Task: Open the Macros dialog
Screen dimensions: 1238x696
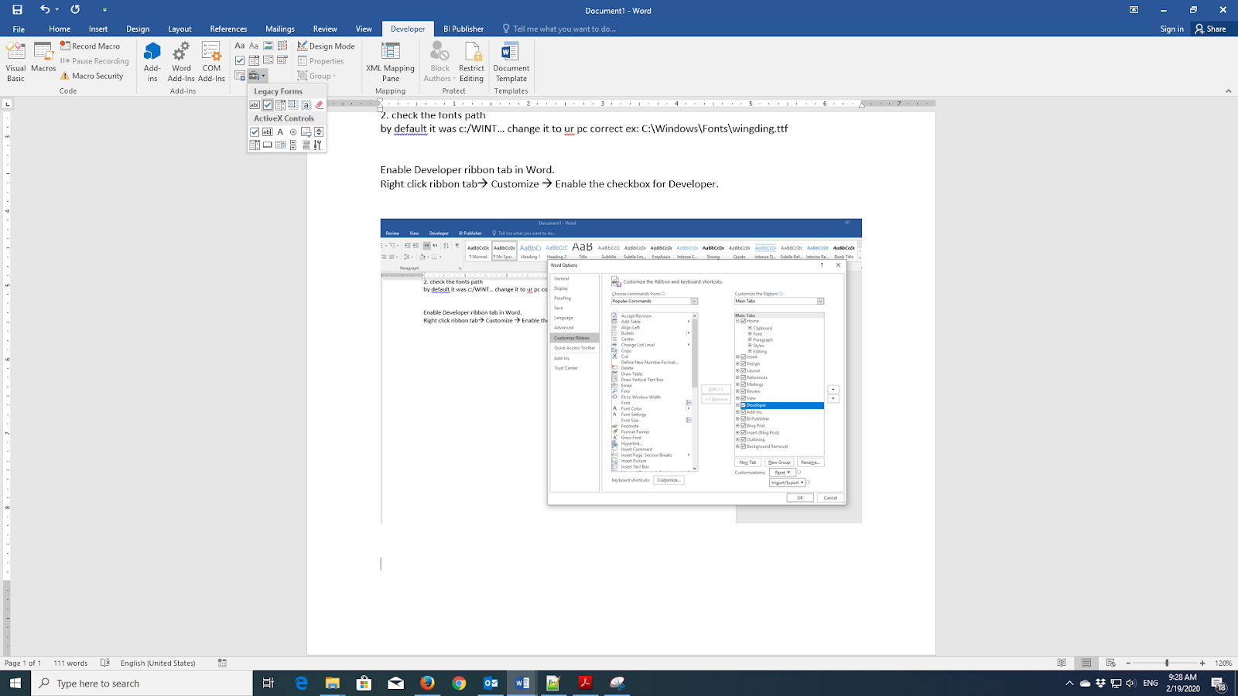Action: pyautogui.click(x=43, y=59)
